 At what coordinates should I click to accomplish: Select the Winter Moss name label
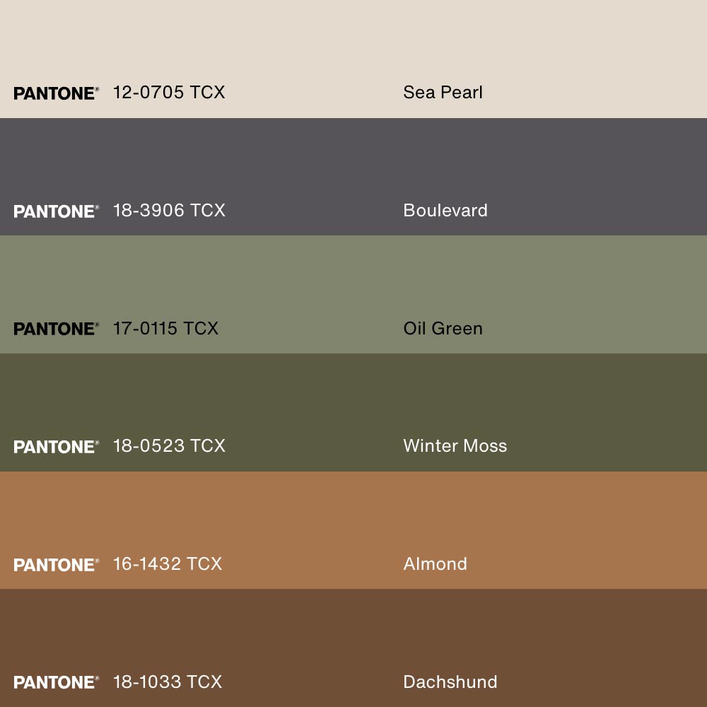point(455,446)
